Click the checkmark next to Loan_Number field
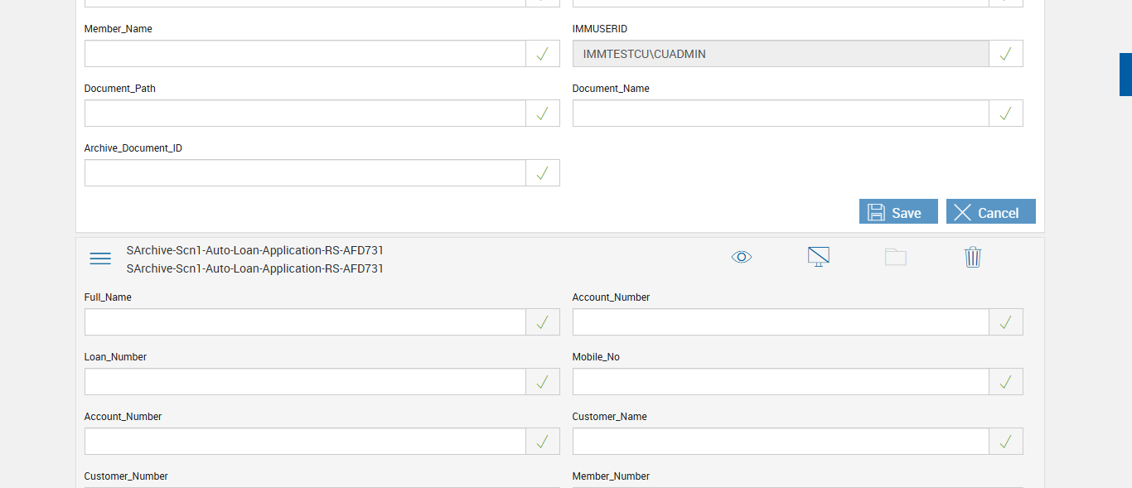The height and width of the screenshot is (488, 1132). [543, 382]
